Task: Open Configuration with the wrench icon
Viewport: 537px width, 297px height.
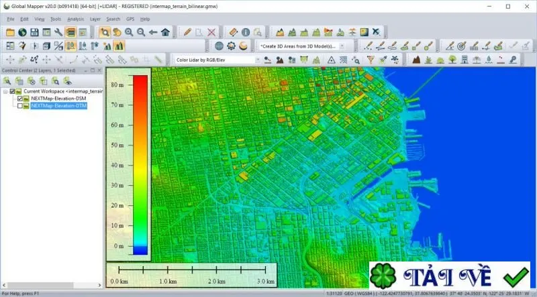Action: tap(58, 32)
